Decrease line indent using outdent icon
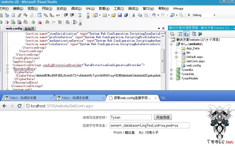Viewport: 235px width, 146px height. coord(66,15)
